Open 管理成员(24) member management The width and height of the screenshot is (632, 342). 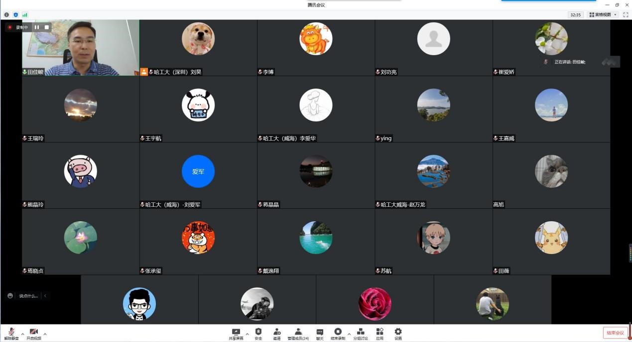click(298, 333)
